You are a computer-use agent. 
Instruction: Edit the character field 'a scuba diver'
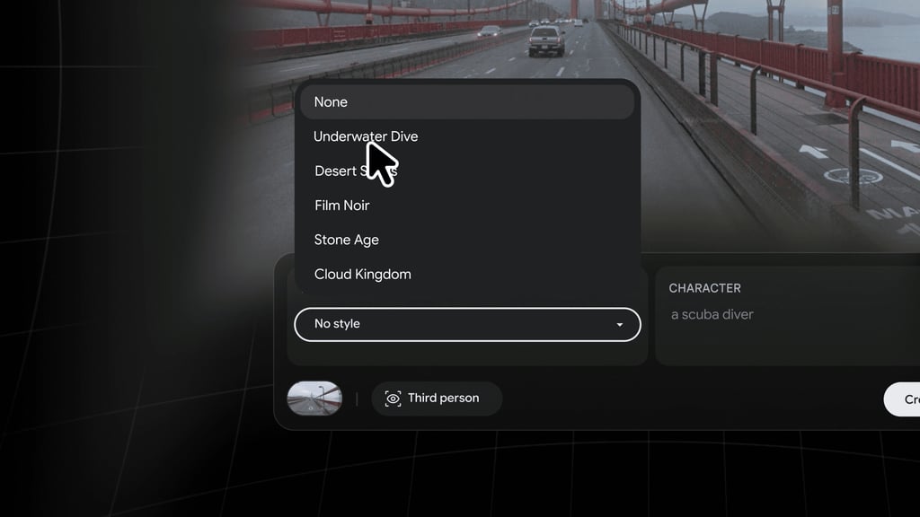coord(712,315)
